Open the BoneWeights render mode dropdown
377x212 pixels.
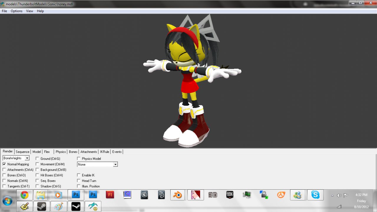coord(16,158)
